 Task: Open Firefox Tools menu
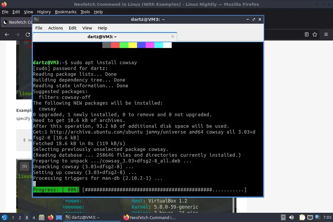pos(85,12)
